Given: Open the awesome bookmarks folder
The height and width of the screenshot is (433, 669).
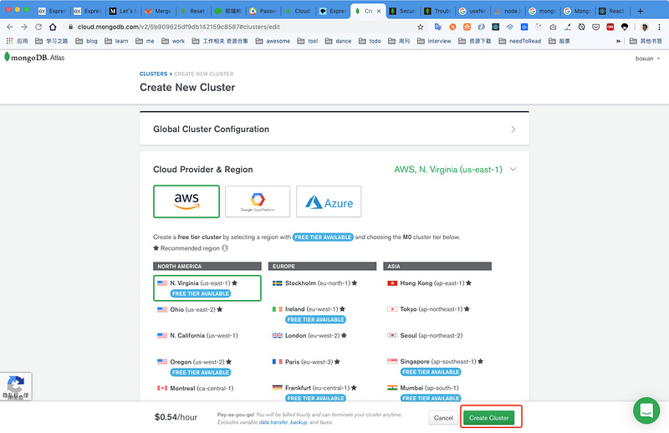Looking at the screenshot, I should 273,41.
